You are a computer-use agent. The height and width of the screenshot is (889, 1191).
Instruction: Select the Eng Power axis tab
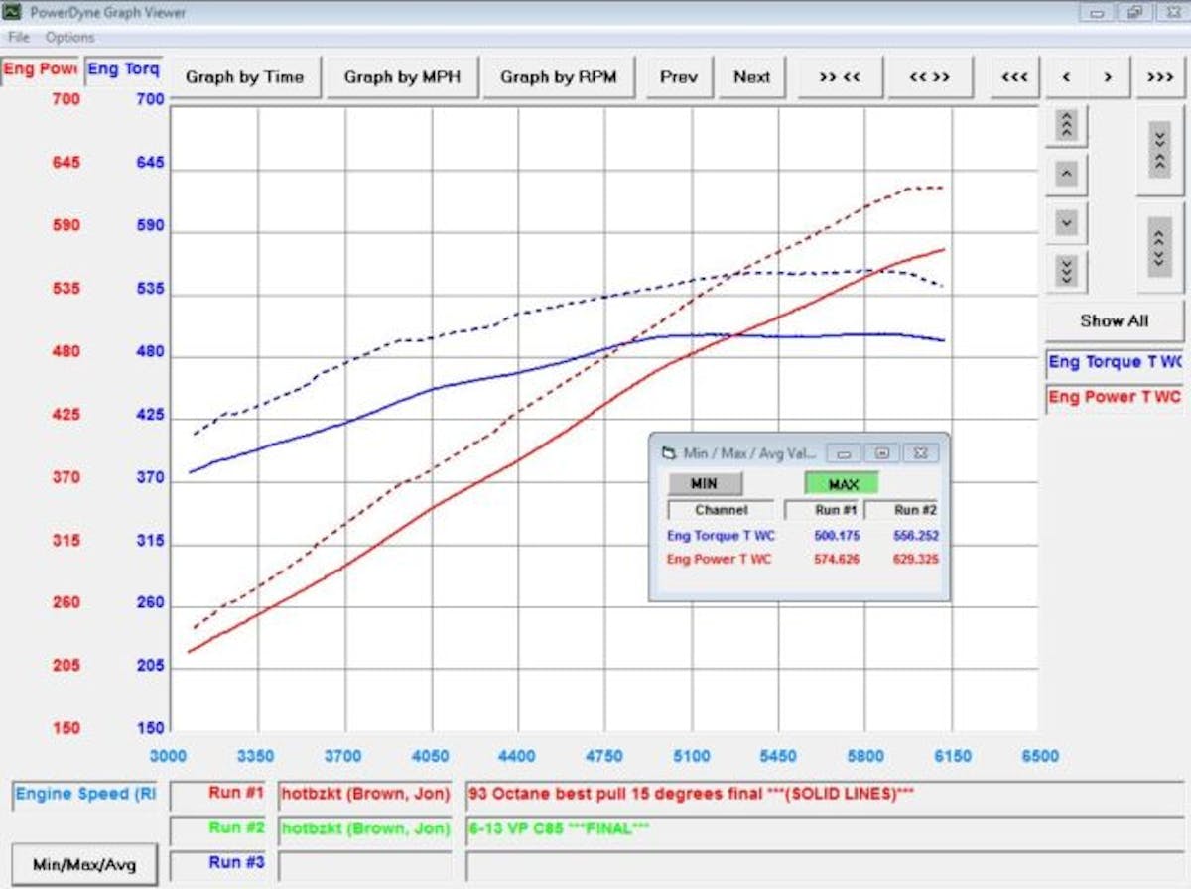40,70
